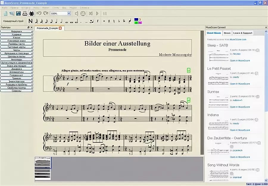The image size is (268, 186).
Task: Open the MuseScore.com link in Connect panel
Action: 238,40
